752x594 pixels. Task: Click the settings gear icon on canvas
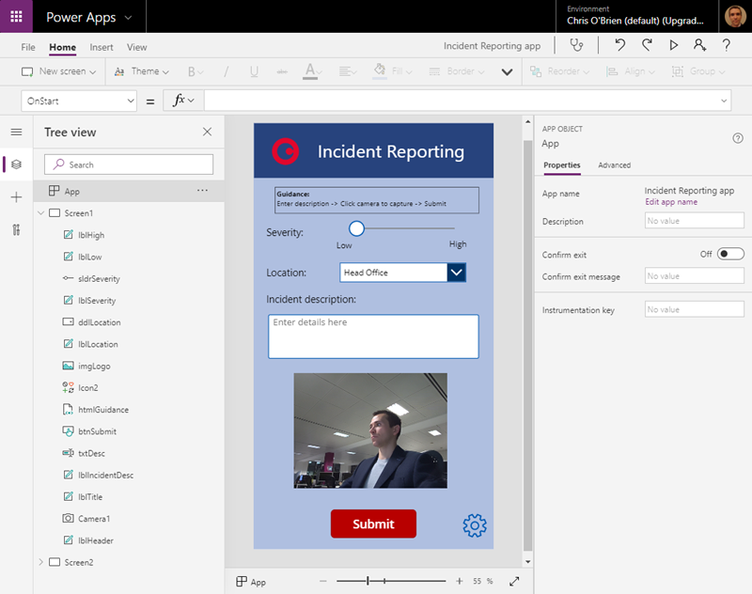coord(475,525)
